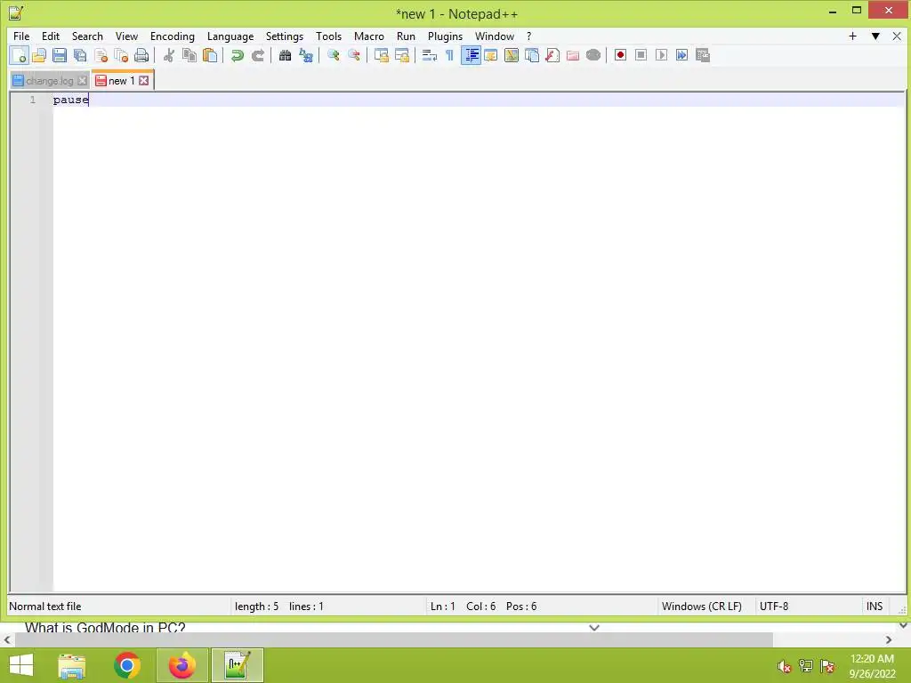Click line number 1 in the margin
The width and height of the screenshot is (911, 683).
click(33, 100)
